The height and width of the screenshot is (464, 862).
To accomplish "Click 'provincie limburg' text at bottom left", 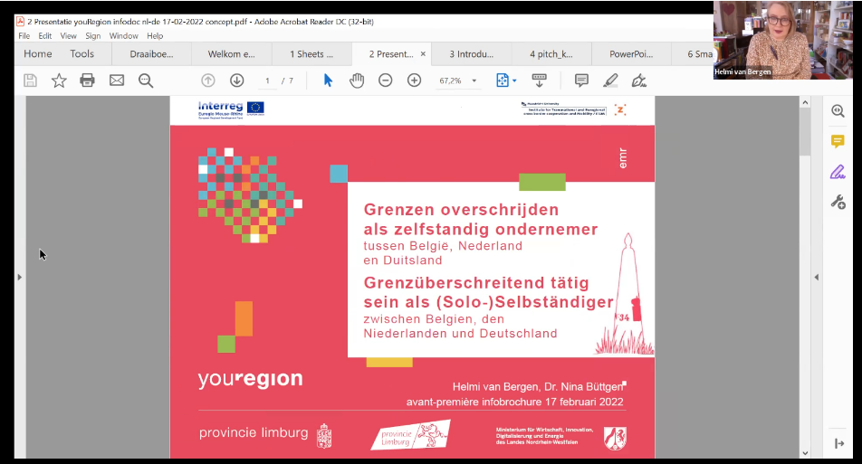I will (x=254, y=433).
